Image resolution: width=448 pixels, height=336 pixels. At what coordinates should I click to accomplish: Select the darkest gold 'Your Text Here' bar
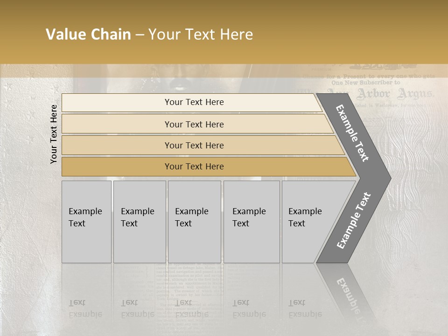pos(194,167)
